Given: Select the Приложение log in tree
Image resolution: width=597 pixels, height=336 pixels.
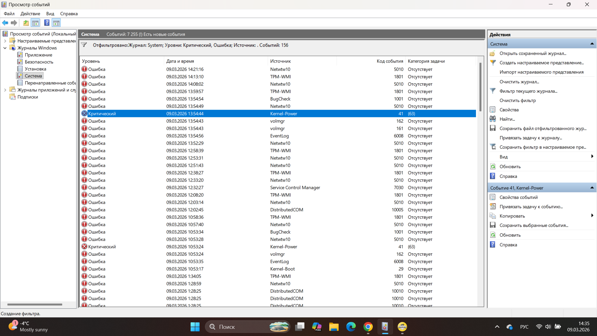Looking at the screenshot, I should pyautogui.click(x=38, y=55).
